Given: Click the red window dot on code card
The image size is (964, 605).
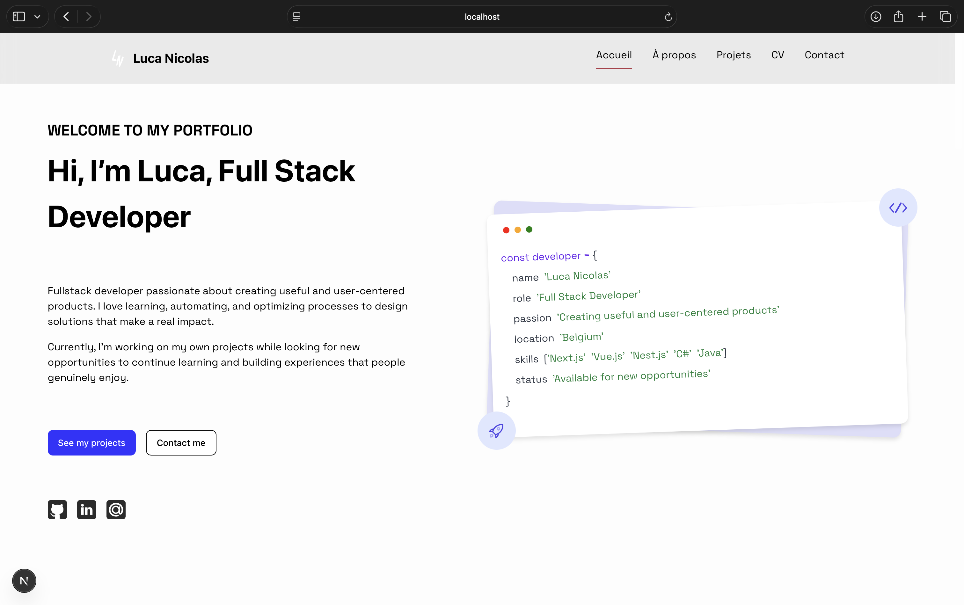Looking at the screenshot, I should (x=506, y=230).
